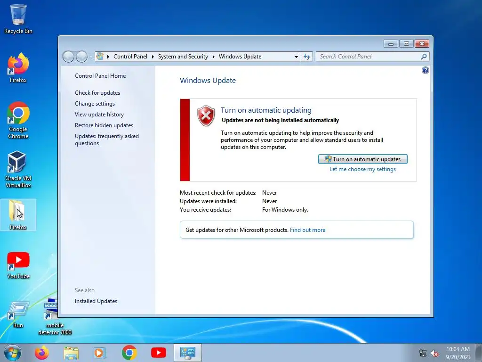Go to System and Security breadcrumb
Screen dimensions: 482x362
click(183, 57)
